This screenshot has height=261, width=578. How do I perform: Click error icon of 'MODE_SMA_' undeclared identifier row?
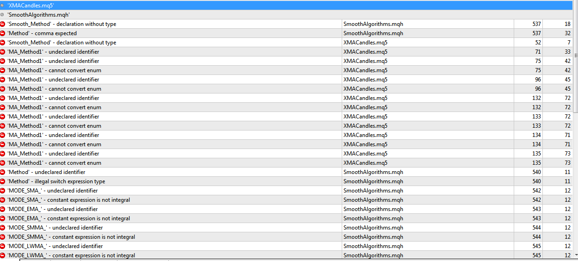3,190
